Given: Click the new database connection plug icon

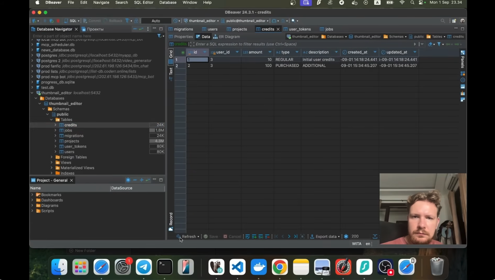Looking at the screenshot, I should click(x=34, y=21).
